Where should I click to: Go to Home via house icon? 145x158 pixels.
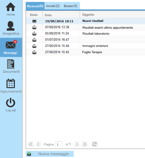click(x=10, y=7)
